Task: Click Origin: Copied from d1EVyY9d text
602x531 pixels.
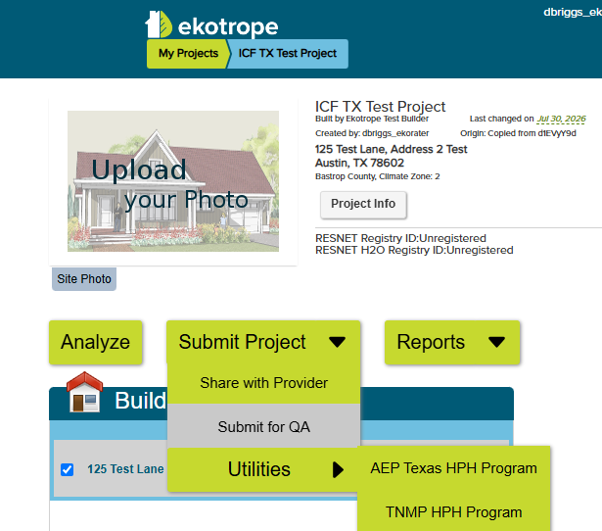Action: pos(518,133)
